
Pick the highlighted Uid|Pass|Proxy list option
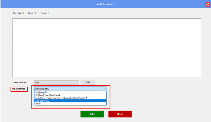71,101
